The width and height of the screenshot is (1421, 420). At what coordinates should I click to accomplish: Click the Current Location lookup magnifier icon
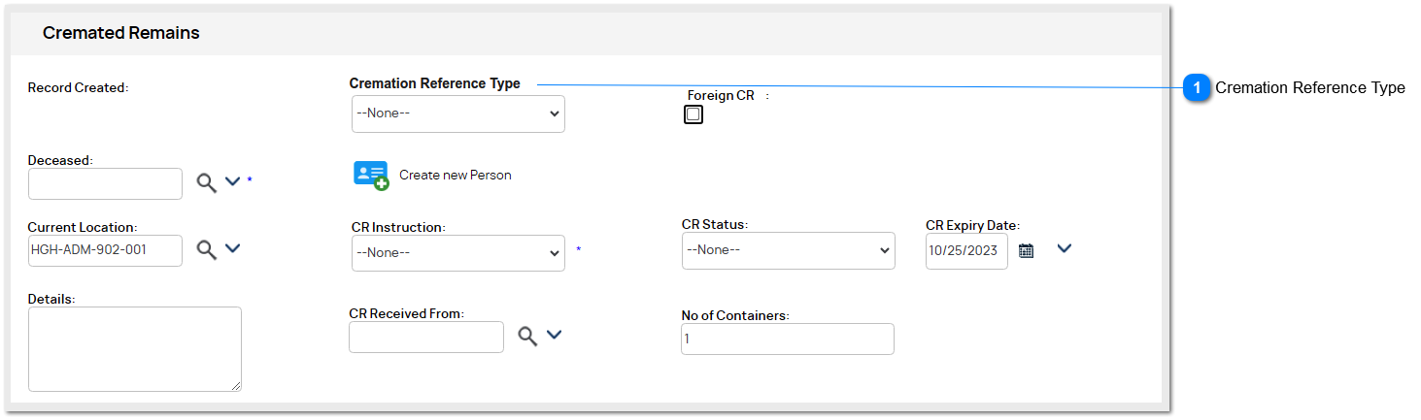click(x=207, y=249)
